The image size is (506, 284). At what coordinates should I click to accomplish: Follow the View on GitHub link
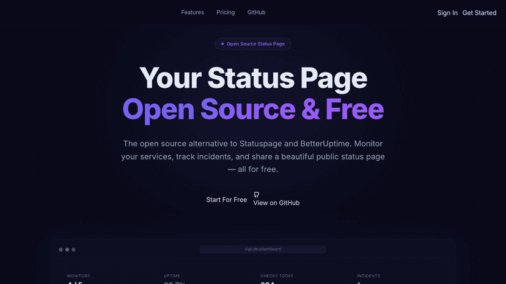(x=276, y=203)
